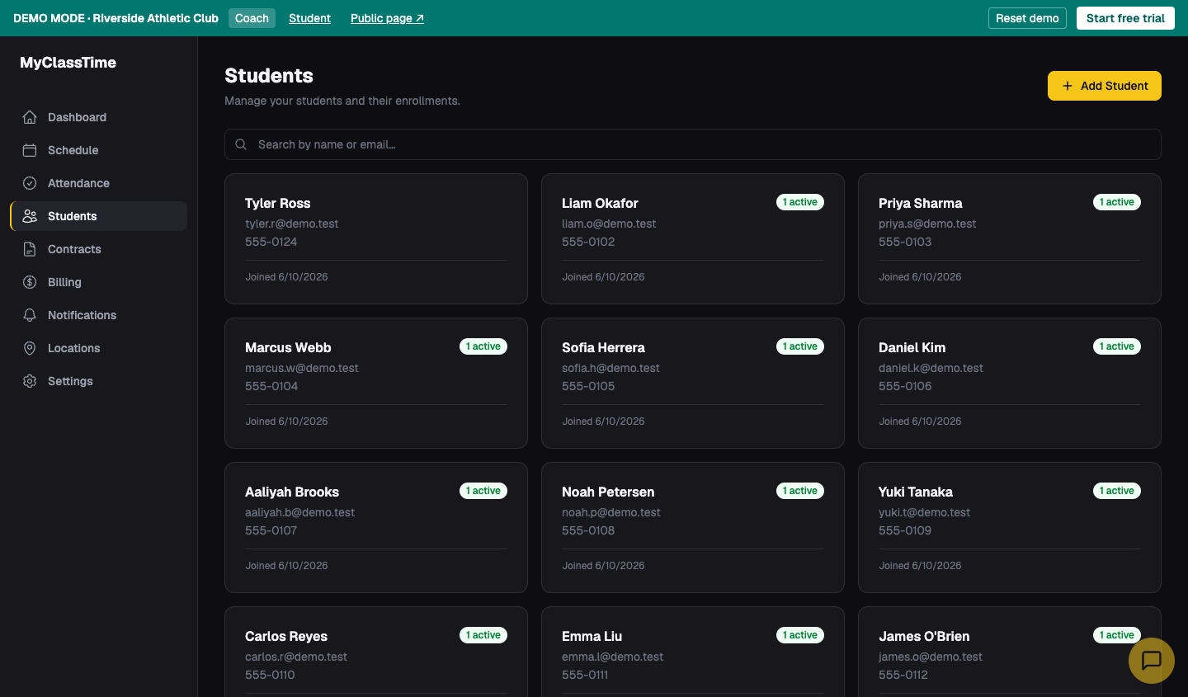The height and width of the screenshot is (697, 1188).
Task: Click the Settings gear icon
Action: click(x=30, y=381)
